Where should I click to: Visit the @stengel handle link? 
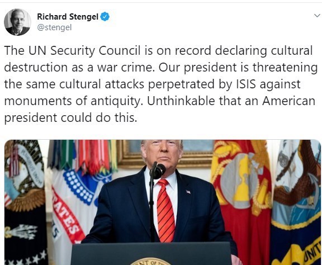(x=54, y=27)
